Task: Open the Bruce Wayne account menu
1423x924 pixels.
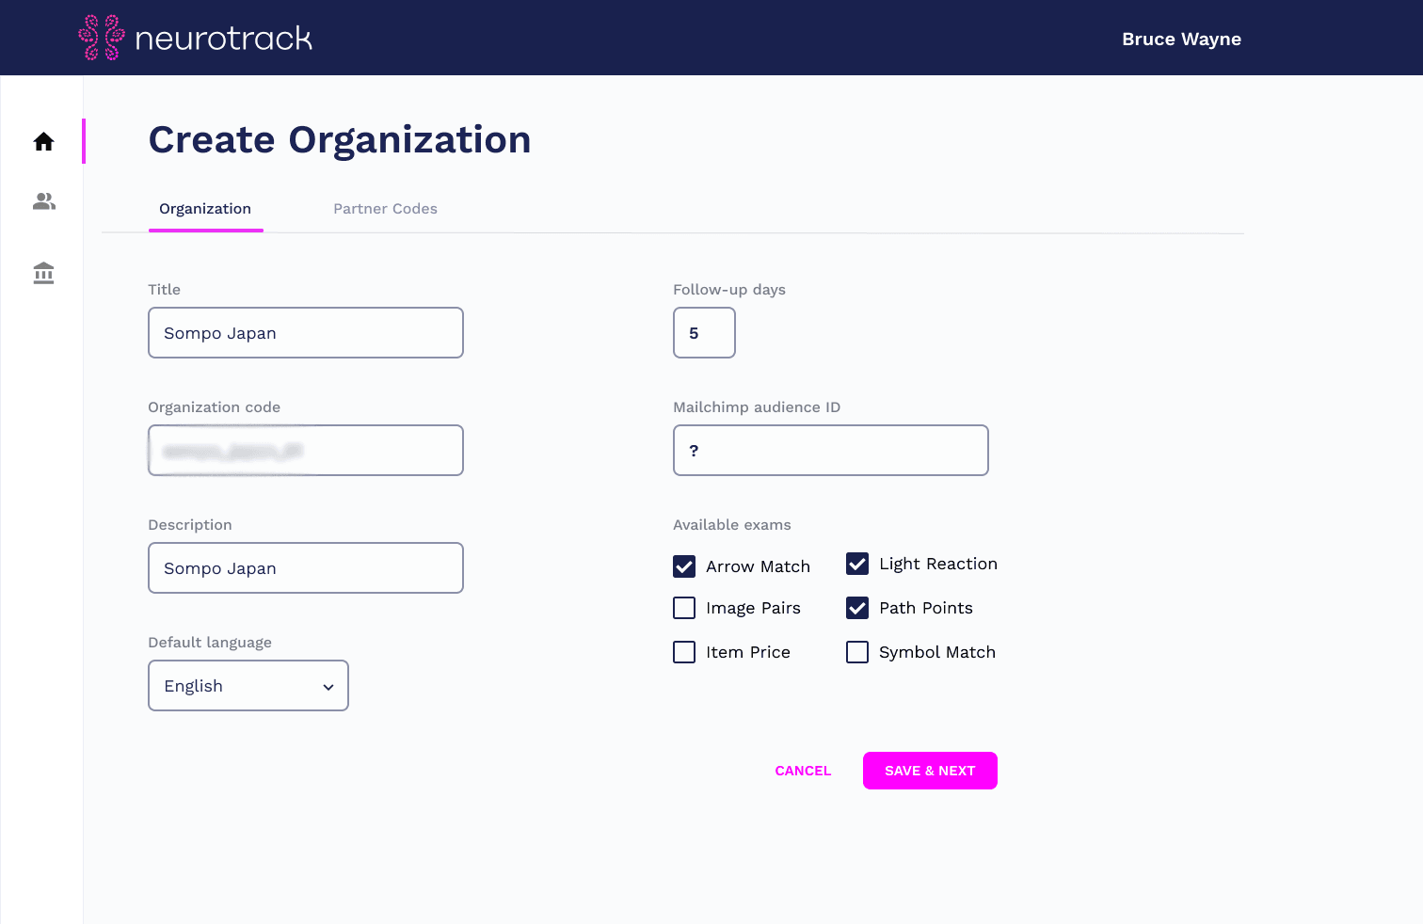Action: (x=1181, y=39)
